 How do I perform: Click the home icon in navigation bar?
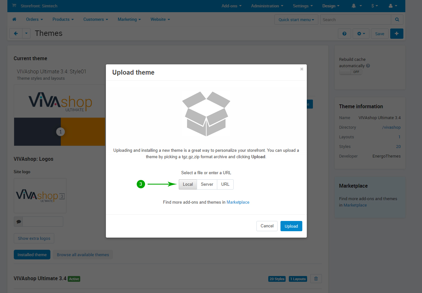click(14, 20)
